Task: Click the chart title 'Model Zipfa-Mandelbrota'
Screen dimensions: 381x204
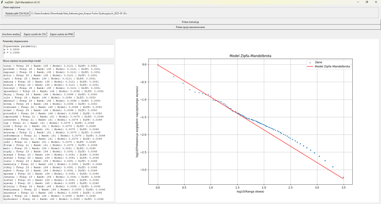Action: coord(250,56)
